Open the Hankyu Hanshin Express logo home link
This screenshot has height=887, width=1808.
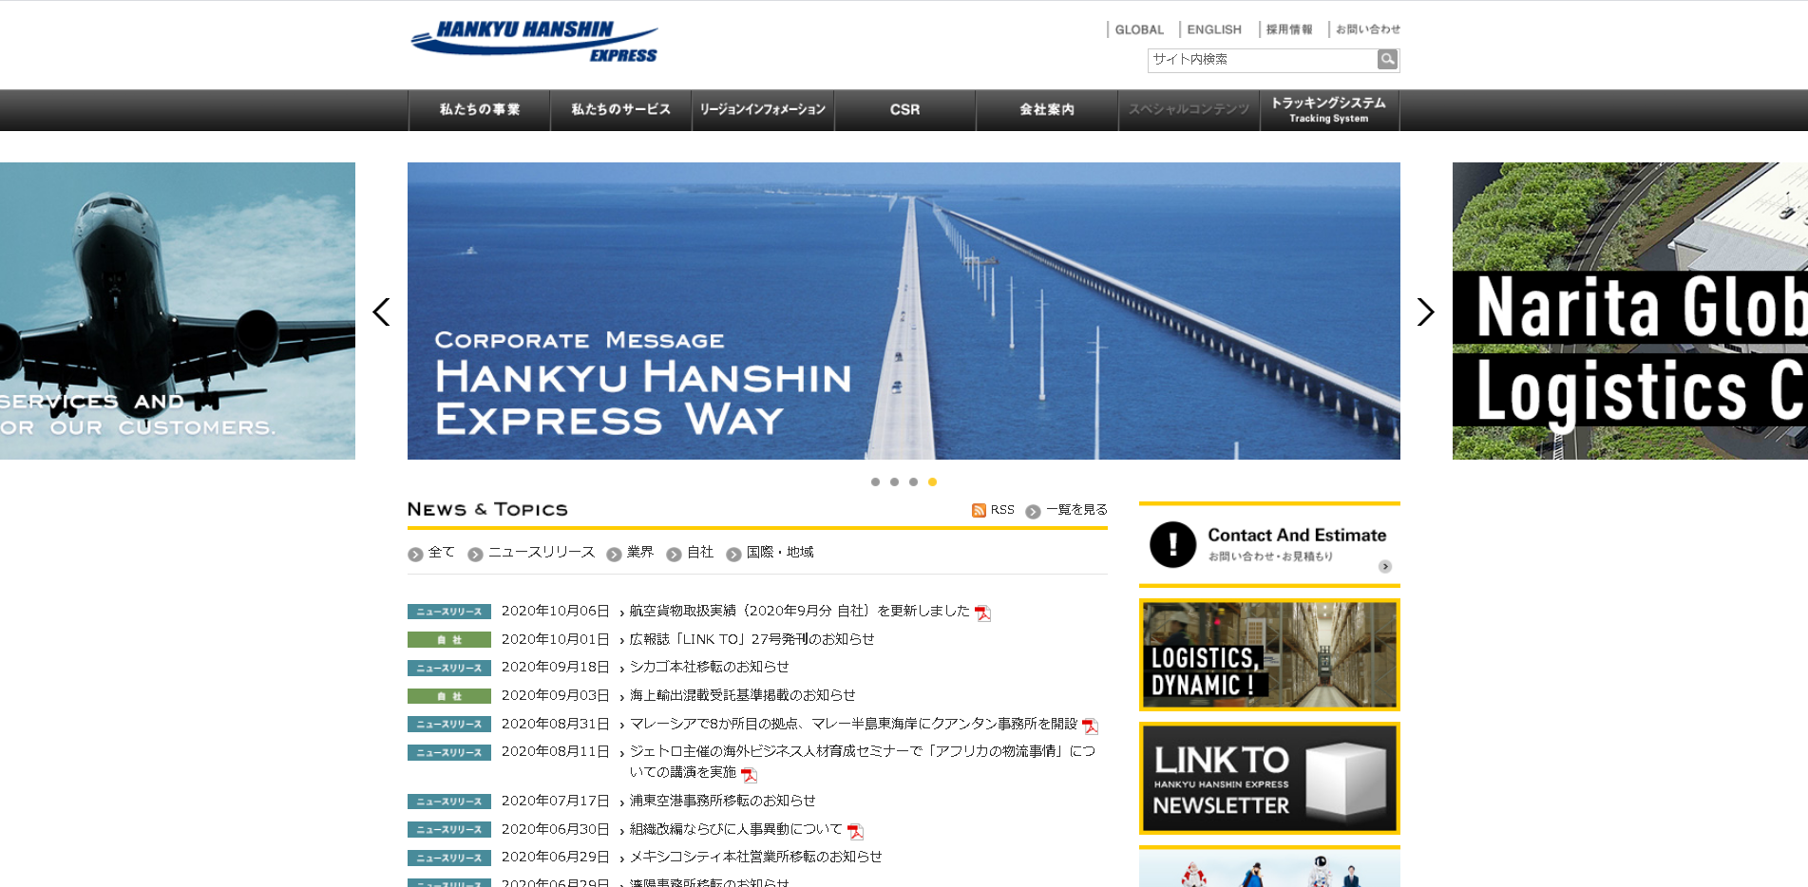[534, 42]
